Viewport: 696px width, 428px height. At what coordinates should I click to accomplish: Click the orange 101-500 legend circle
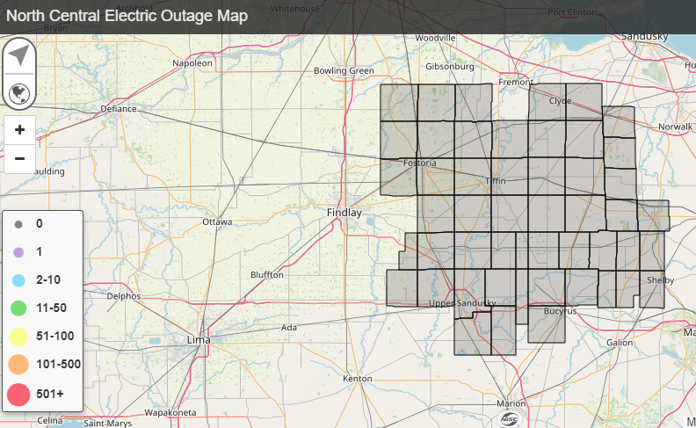pos(18,364)
